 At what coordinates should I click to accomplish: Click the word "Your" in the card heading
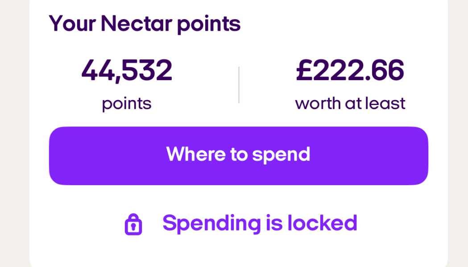click(x=72, y=24)
